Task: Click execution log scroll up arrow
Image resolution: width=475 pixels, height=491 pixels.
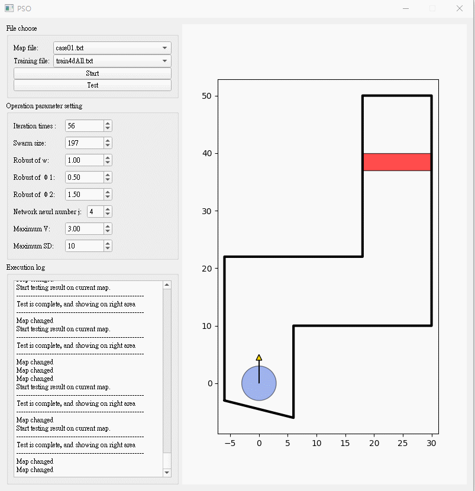Action: pos(167,285)
